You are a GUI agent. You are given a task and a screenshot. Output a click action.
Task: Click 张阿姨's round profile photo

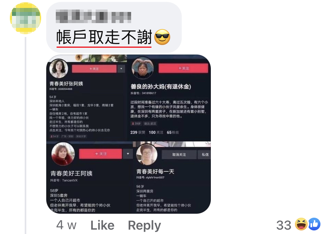click(x=59, y=68)
